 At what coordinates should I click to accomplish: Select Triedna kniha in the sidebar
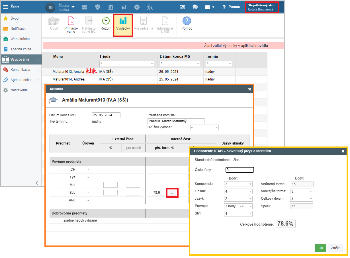[21, 49]
